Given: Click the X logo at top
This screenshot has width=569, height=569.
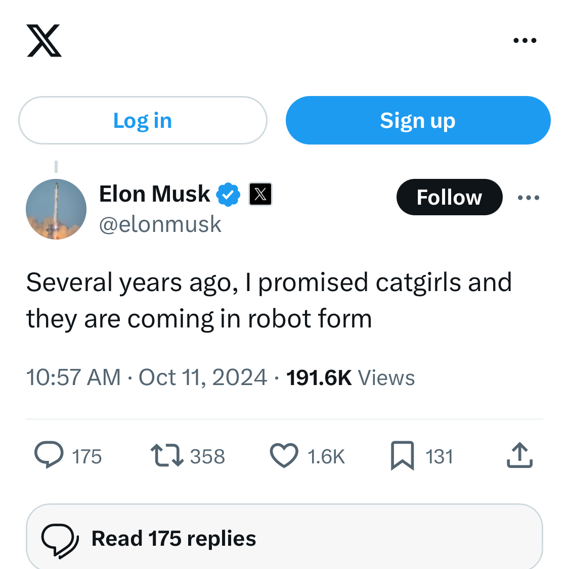Looking at the screenshot, I should (44, 40).
